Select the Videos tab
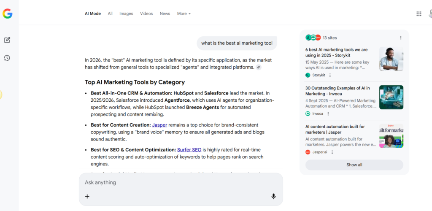Viewport: 432px width, 211px height. (146, 14)
